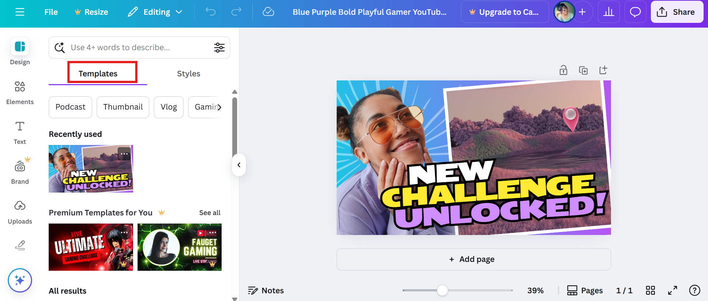Open the hamburger main menu
Image resolution: width=708 pixels, height=301 pixels.
(20, 12)
